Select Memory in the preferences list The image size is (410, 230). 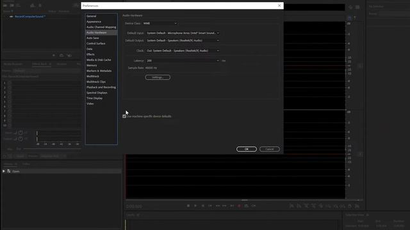[92, 65]
